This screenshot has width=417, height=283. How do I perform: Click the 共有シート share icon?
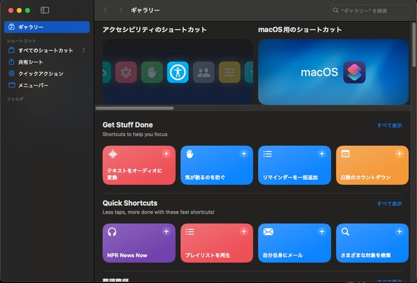(11, 61)
